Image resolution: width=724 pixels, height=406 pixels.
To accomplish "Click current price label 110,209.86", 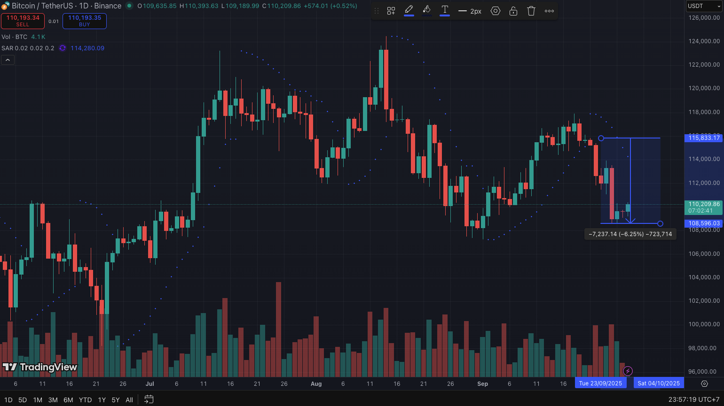I will pos(703,204).
